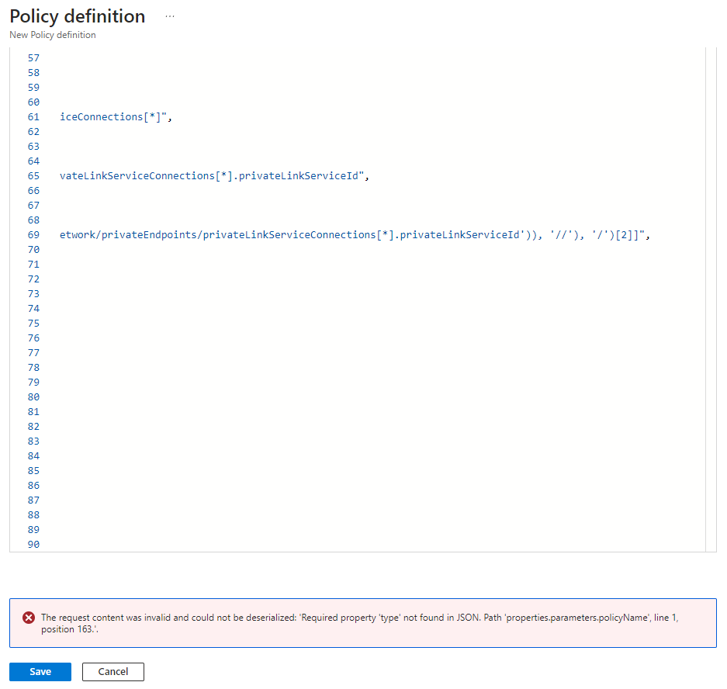
Task: Click the Cancel button
Action: (x=113, y=671)
